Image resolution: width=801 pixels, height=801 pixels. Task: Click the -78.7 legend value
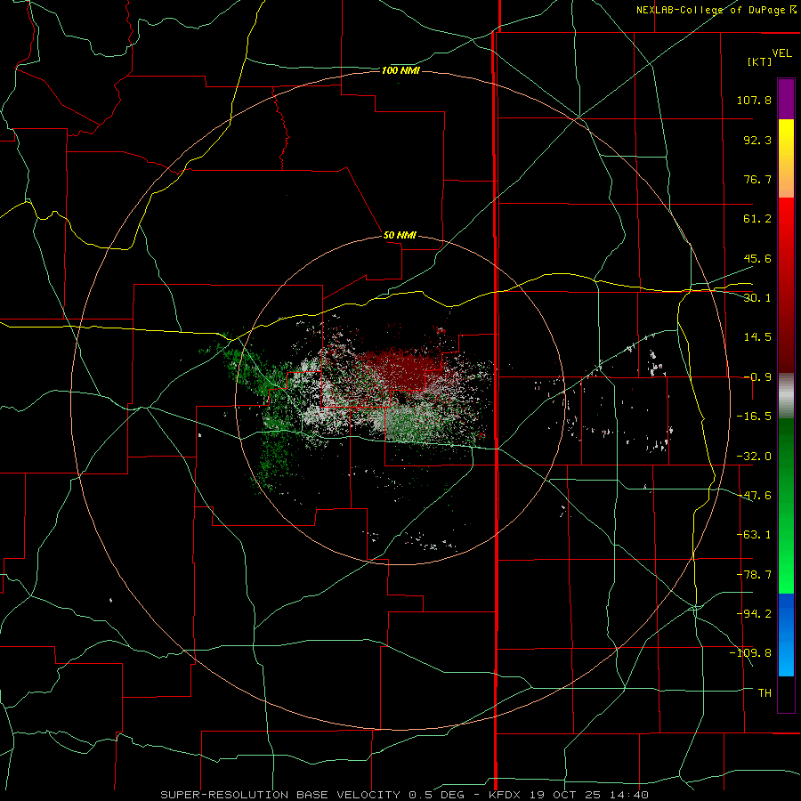(754, 575)
